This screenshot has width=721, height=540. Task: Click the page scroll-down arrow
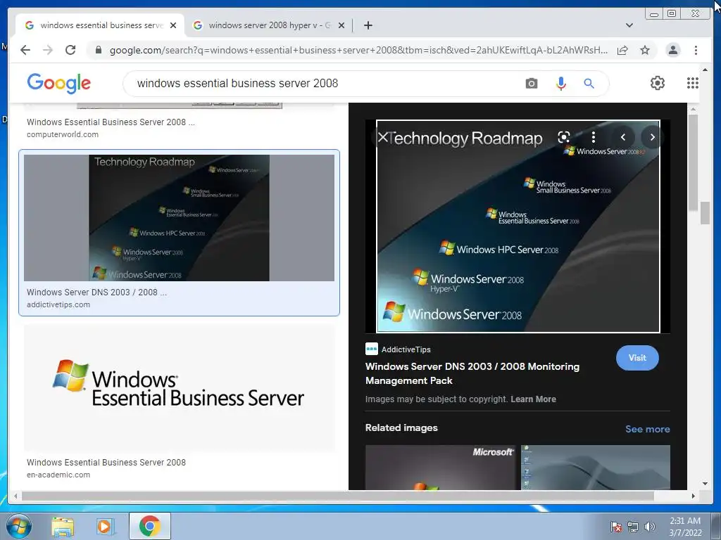pyautogui.click(x=705, y=484)
